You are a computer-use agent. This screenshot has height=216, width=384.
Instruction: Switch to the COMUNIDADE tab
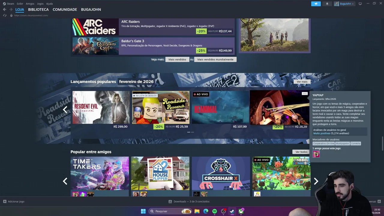tap(65, 10)
